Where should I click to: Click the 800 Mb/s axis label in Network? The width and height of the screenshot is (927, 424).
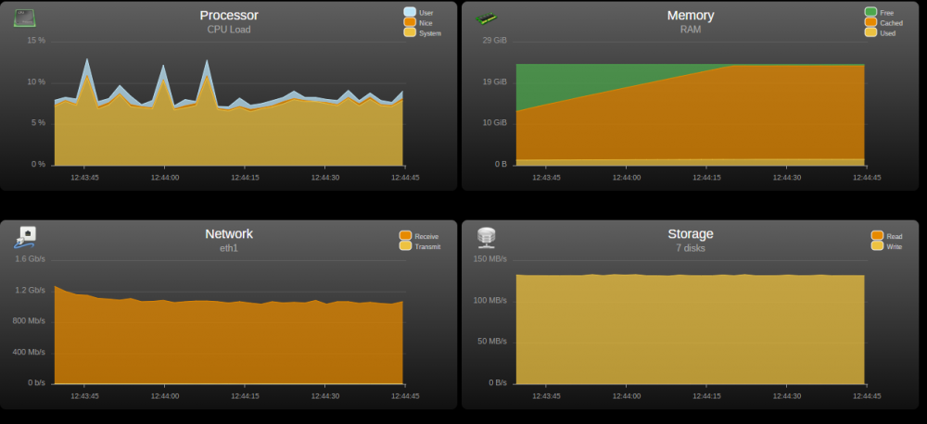(x=29, y=321)
